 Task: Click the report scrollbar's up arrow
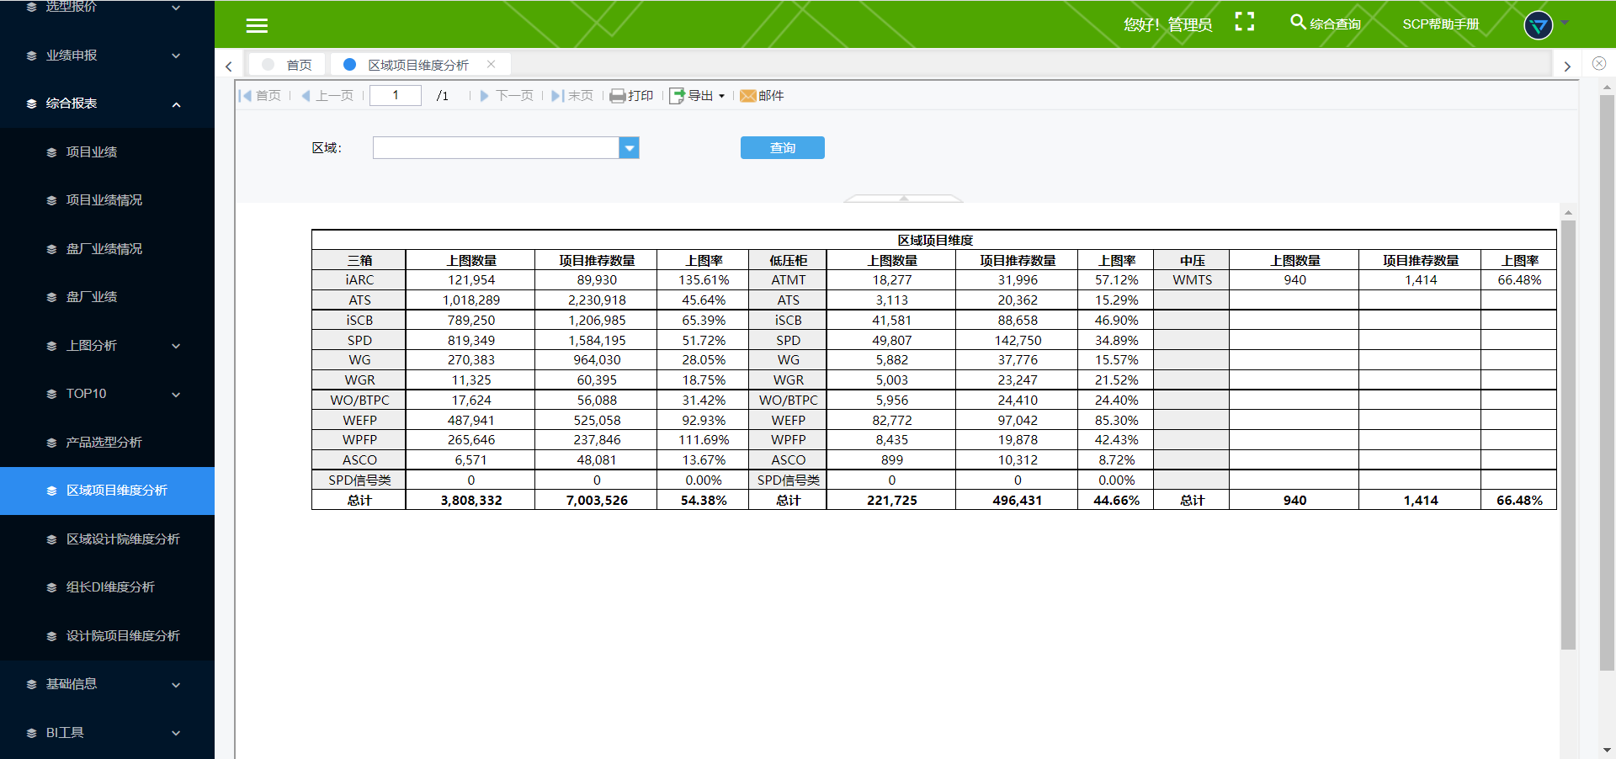pyautogui.click(x=1568, y=212)
